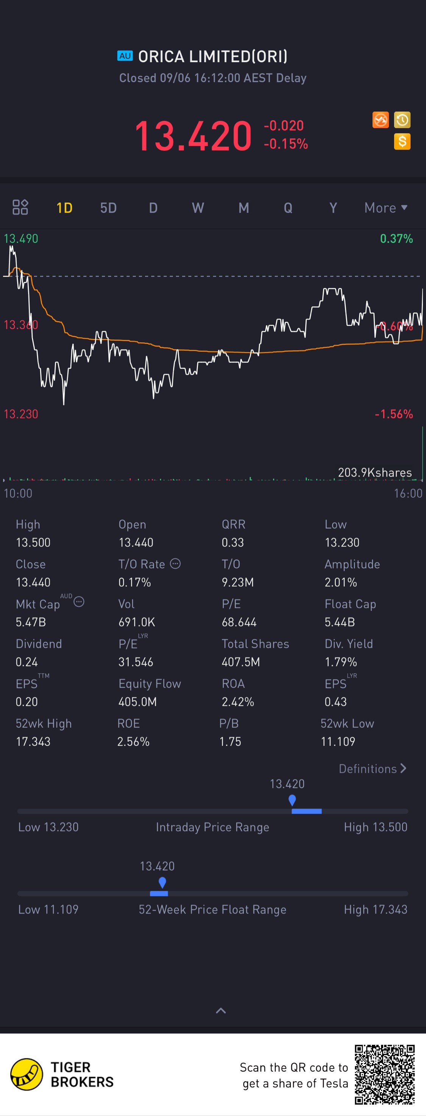Image resolution: width=426 pixels, height=1116 pixels.
Task: Switch to weekly W chart
Action: pyautogui.click(x=198, y=208)
